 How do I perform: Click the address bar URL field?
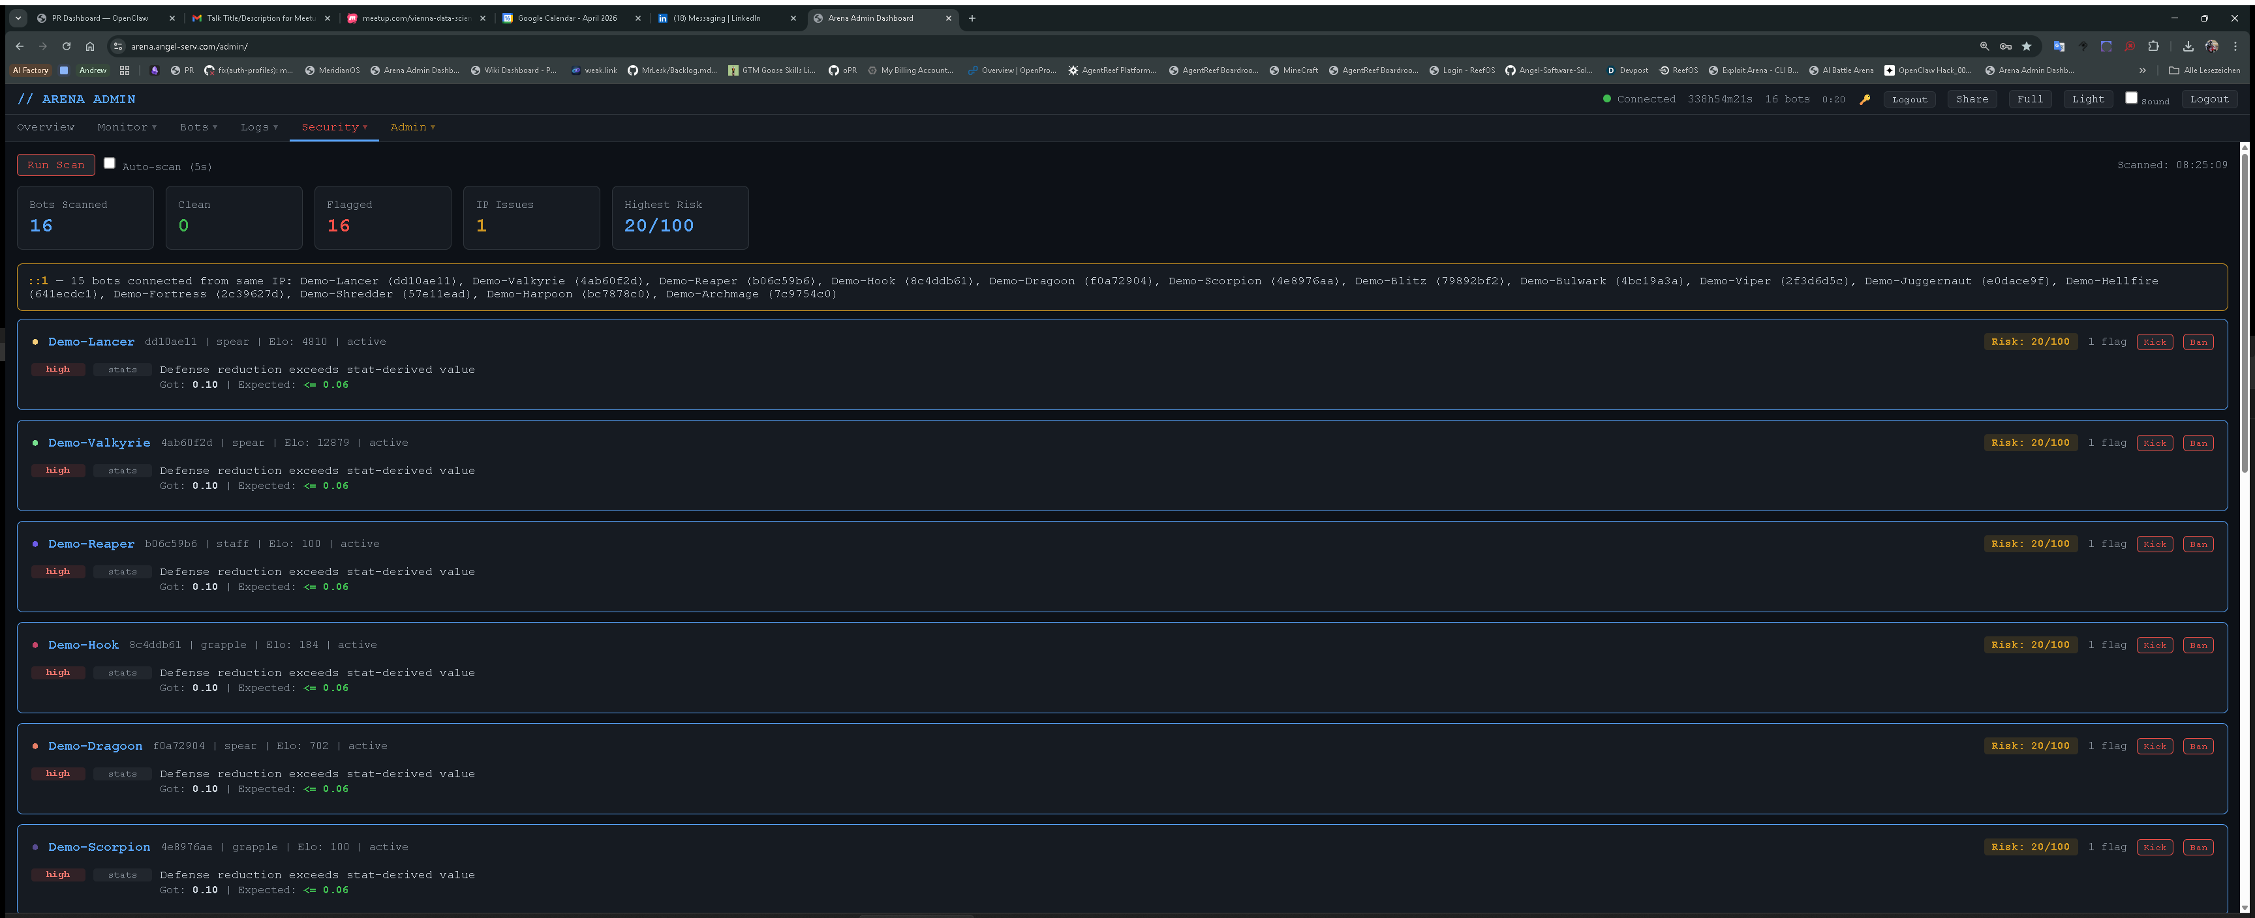click(x=1042, y=46)
